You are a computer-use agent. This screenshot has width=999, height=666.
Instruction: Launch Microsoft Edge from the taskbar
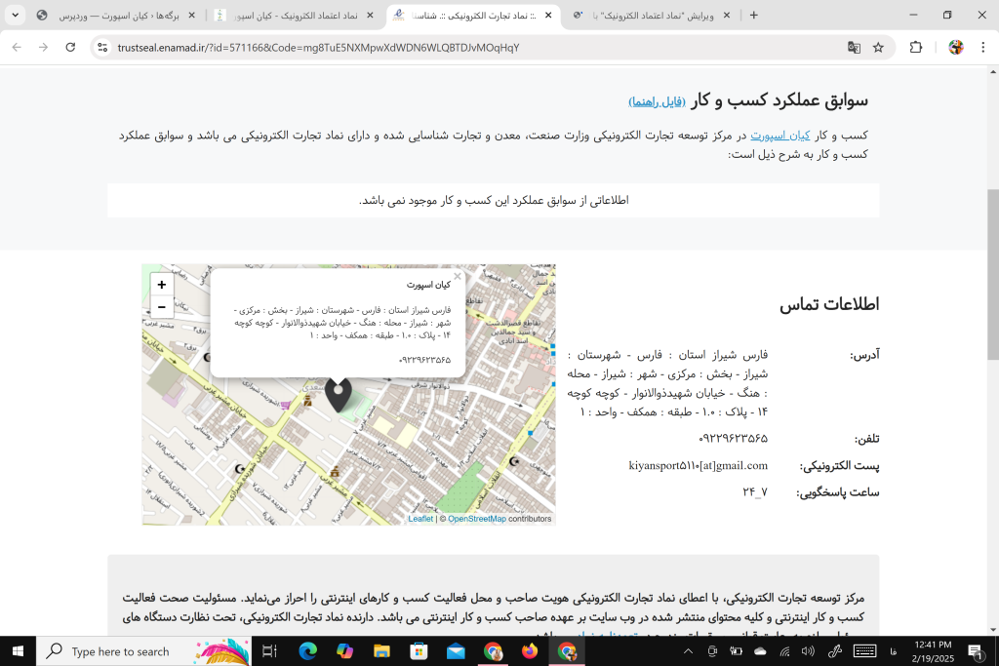point(307,651)
